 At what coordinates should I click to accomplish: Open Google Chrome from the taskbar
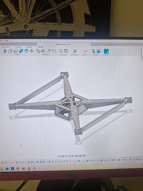coord(18,169)
